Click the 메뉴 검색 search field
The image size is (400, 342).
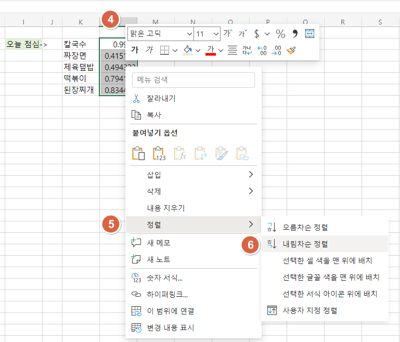click(x=193, y=80)
